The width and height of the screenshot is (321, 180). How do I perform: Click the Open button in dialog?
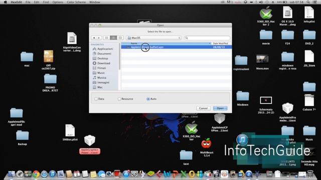coord(220,108)
